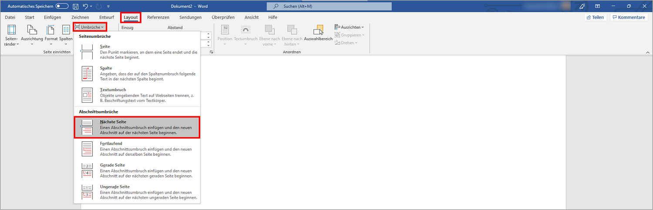The width and height of the screenshot is (653, 210).
Task: Insert a Seite page break
Action: click(137, 52)
